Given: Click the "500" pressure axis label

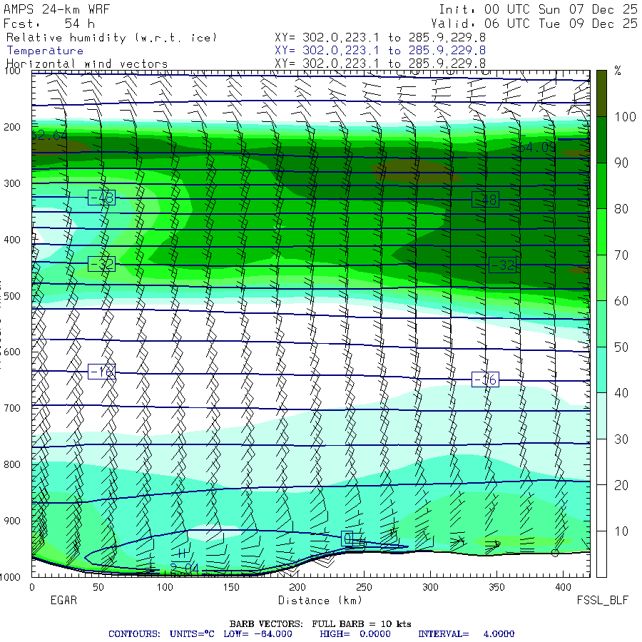Looking at the screenshot, I should tap(12, 296).
